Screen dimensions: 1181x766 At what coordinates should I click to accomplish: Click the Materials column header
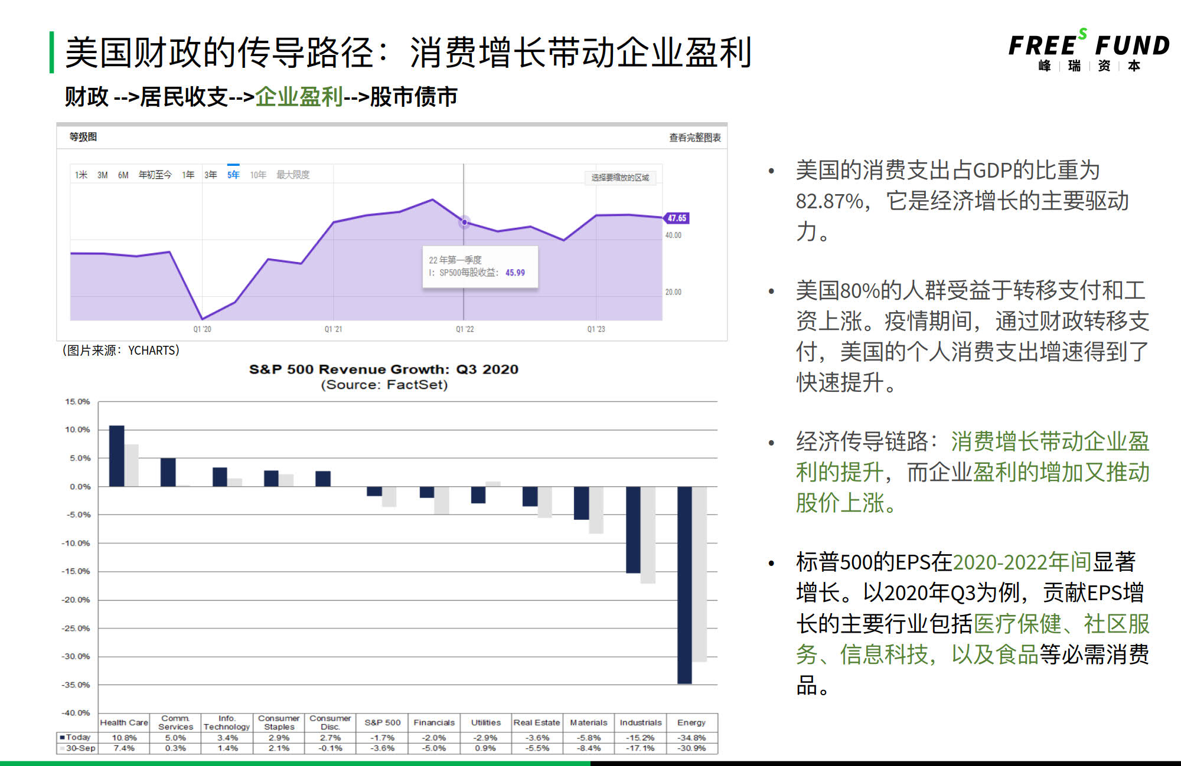point(588,722)
